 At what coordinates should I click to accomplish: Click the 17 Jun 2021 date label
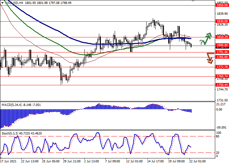[9, 161]
